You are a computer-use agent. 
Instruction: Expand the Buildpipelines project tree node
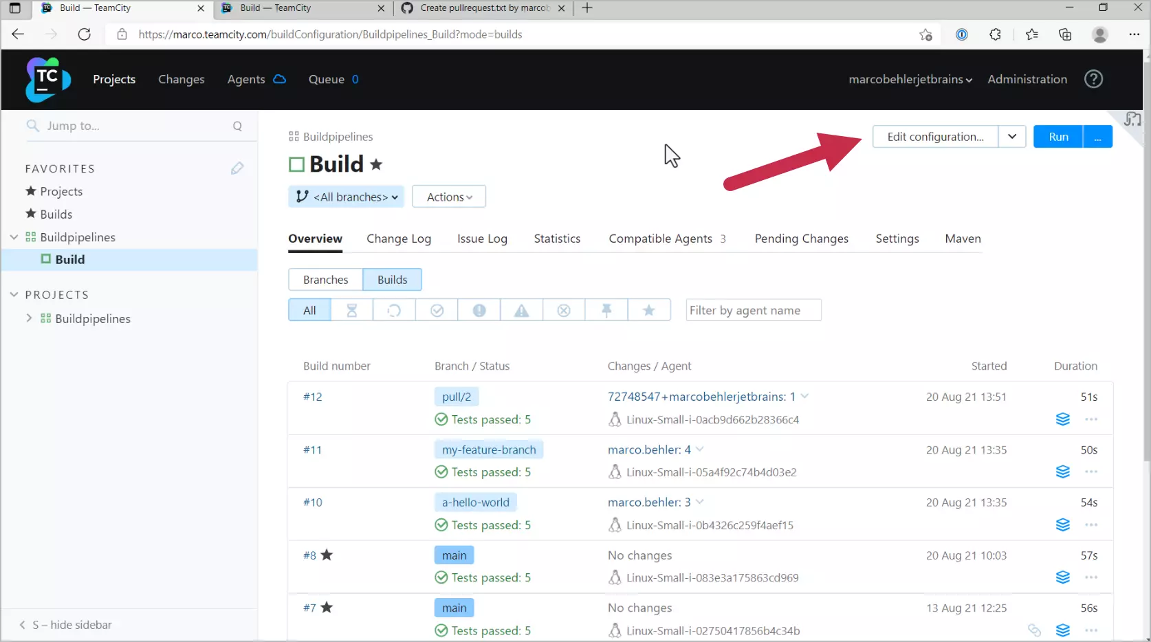[29, 318]
